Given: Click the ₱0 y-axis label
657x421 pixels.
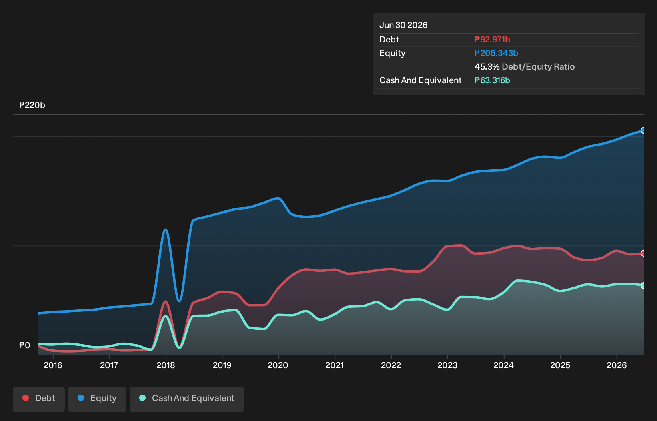Looking at the screenshot, I should pos(24,345).
